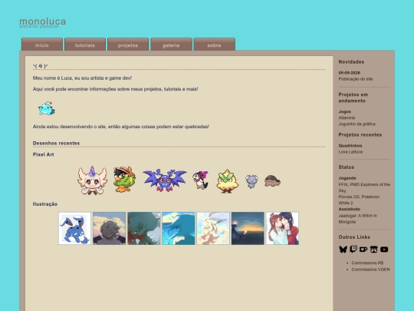
Task: Open the YouTube icon link
Action: click(384, 250)
